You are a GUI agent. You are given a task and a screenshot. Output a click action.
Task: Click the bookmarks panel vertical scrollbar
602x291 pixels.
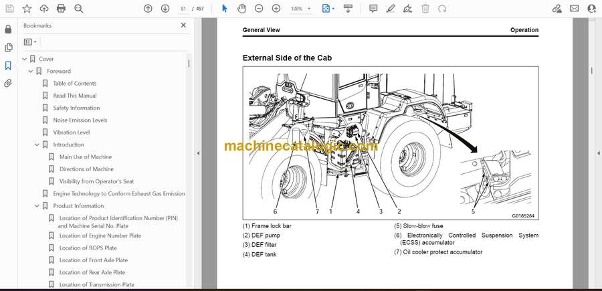(x=189, y=64)
